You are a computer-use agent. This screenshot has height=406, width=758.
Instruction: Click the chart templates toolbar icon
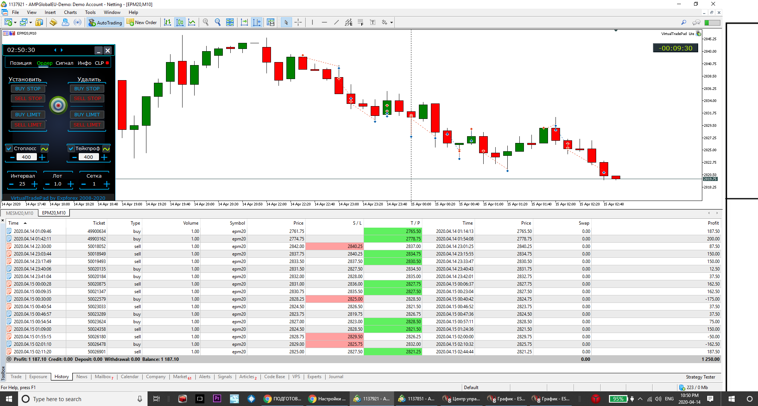[x=271, y=23]
